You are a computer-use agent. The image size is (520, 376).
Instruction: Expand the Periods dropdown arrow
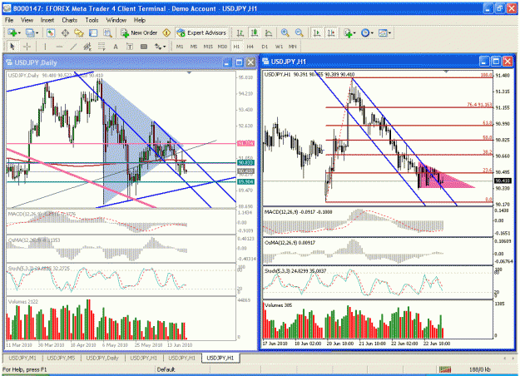[x=372, y=32]
